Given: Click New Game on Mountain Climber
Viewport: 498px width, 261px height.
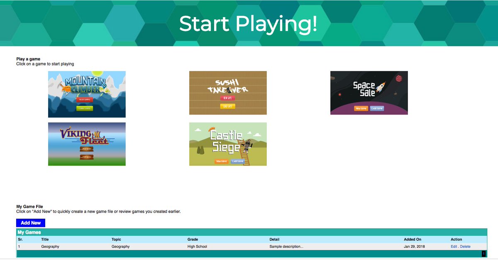Looking at the screenshot, I should pyautogui.click(x=85, y=100).
